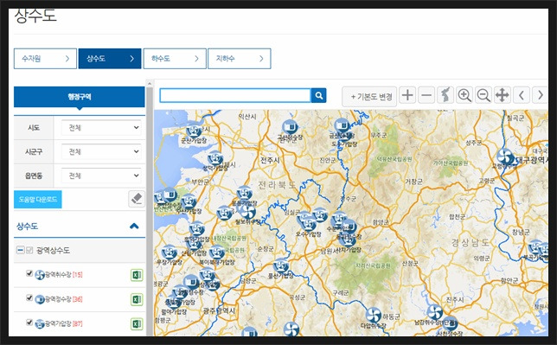This screenshot has width=557, height=345.
Task: Toggle the 광역상수도 group checkbox
Action: [29, 250]
